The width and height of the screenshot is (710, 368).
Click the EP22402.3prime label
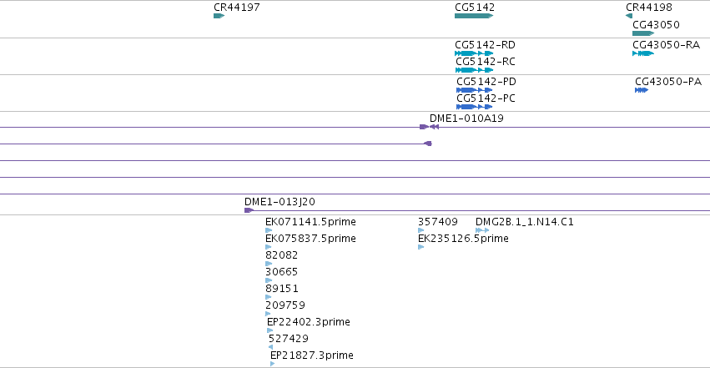click(x=309, y=322)
